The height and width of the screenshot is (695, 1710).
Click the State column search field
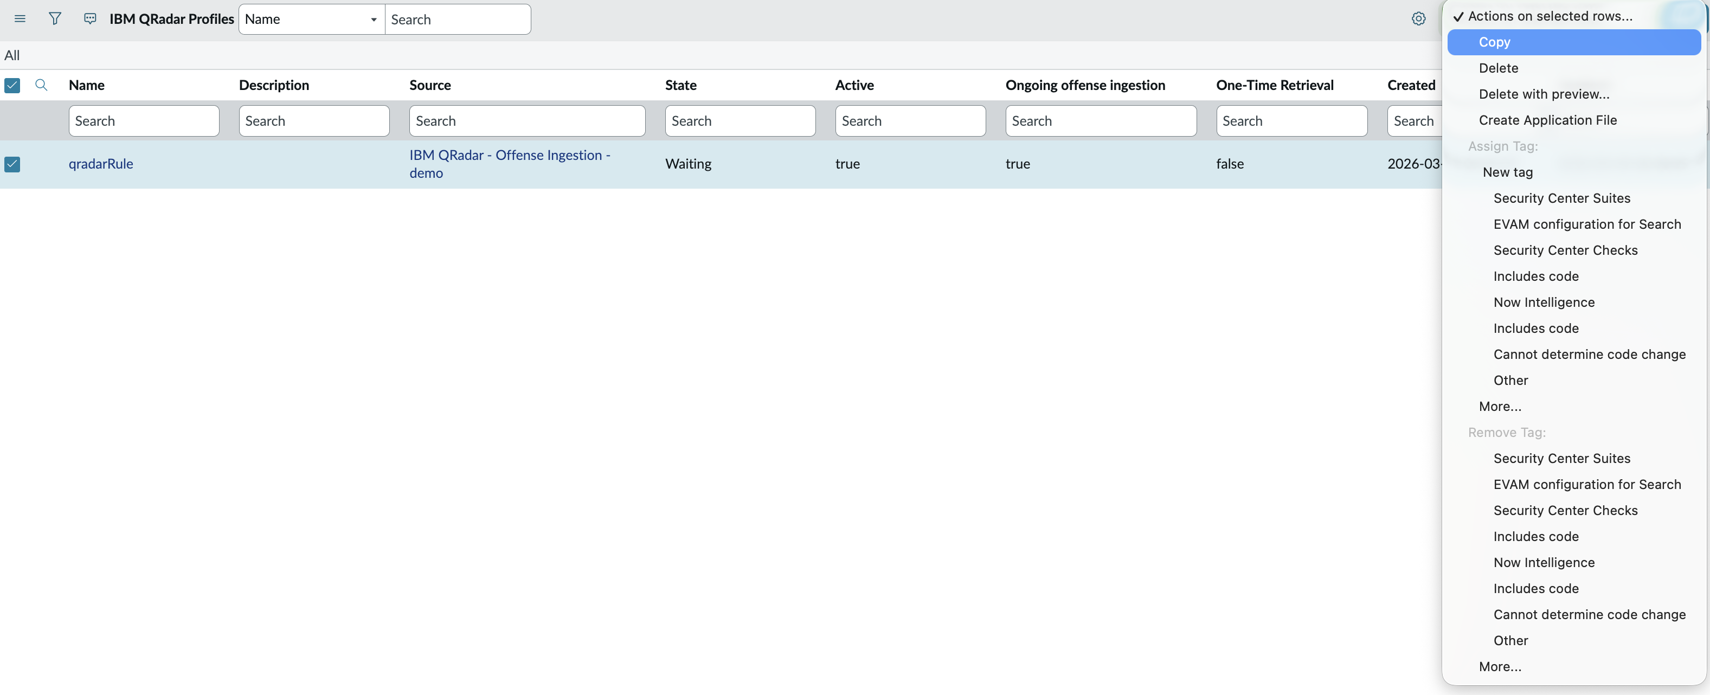click(x=740, y=121)
